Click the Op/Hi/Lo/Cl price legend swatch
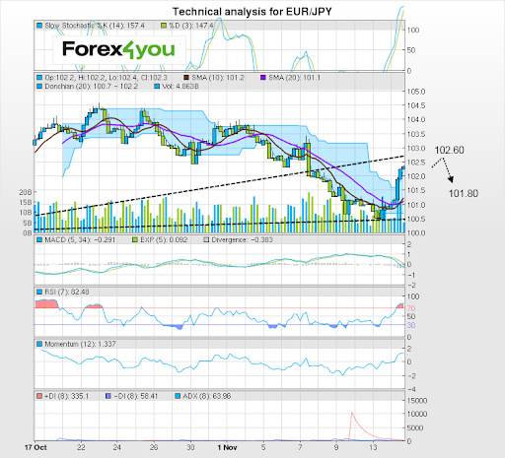Screen dimensions: 505x458 point(39,78)
